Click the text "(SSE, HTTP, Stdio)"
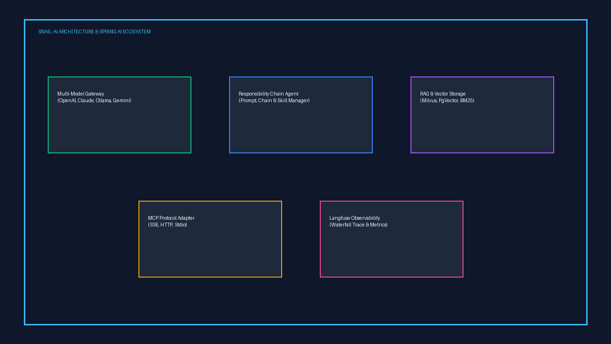Image resolution: width=611 pixels, height=344 pixels. point(168,225)
